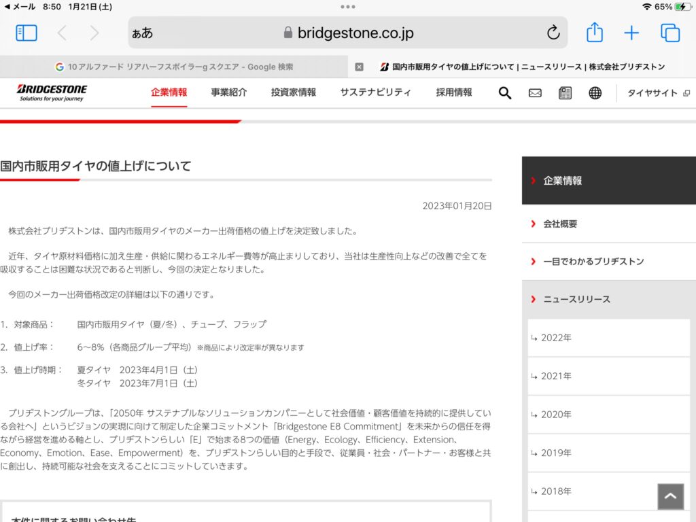This screenshot has width=696, height=522.
Task: Open the 2019年 news archive
Action: point(609,453)
